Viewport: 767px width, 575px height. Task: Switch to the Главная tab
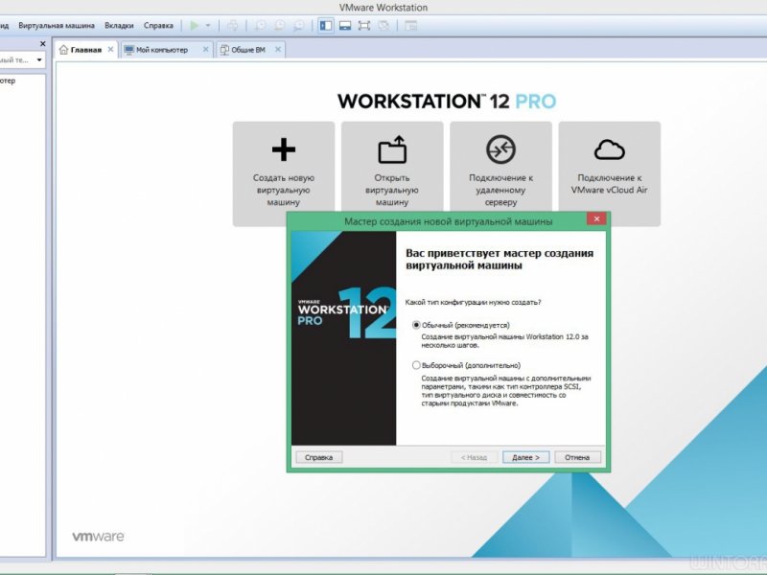(x=86, y=50)
